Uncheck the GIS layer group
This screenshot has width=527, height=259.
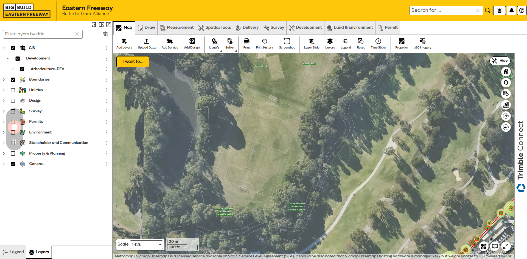13,48
